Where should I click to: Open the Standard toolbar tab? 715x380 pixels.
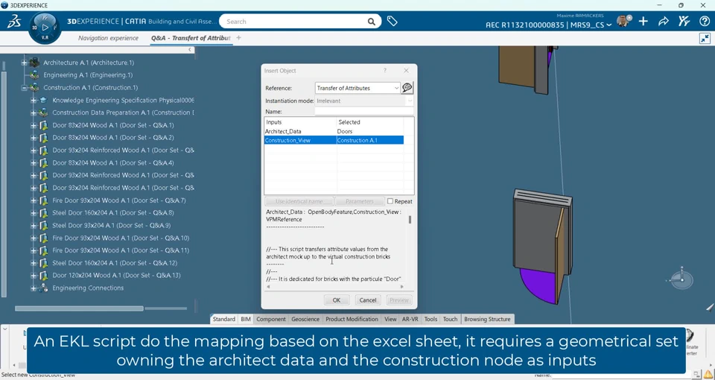click(x=224, y=320)
